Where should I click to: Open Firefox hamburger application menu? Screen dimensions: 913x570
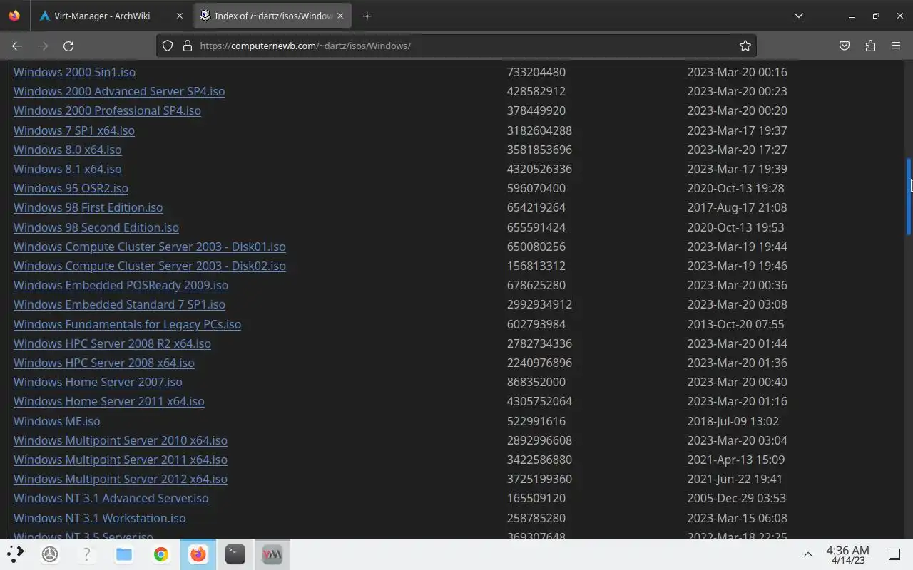click(x=896, y=46)
